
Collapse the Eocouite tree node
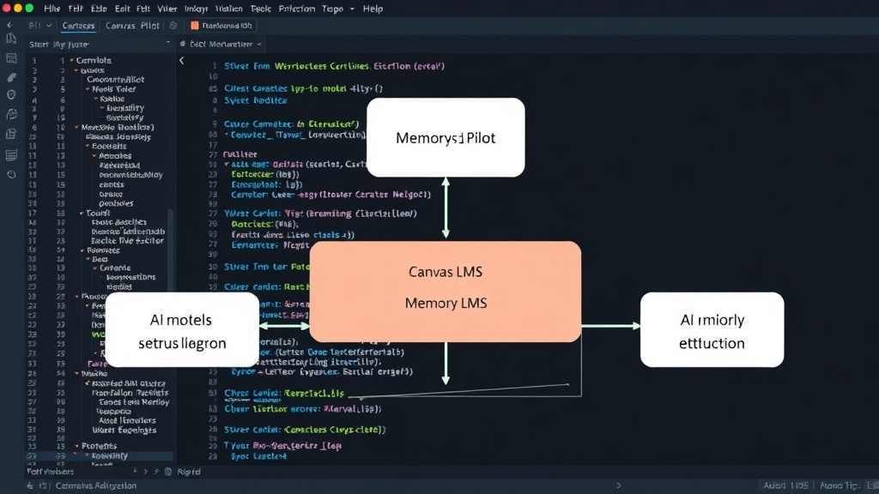point(88,146)
